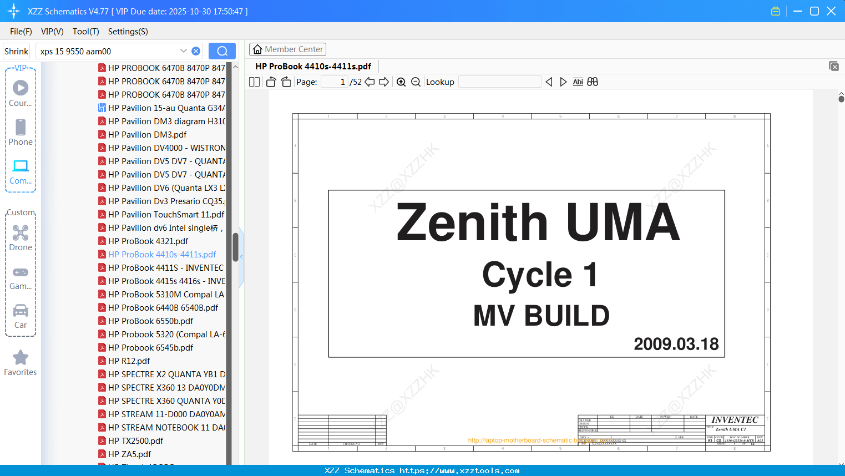Open HP Pavilion TouchSmart 11.pdf
845x476 pixels.
pyautogui.click(x=161, y=215)
